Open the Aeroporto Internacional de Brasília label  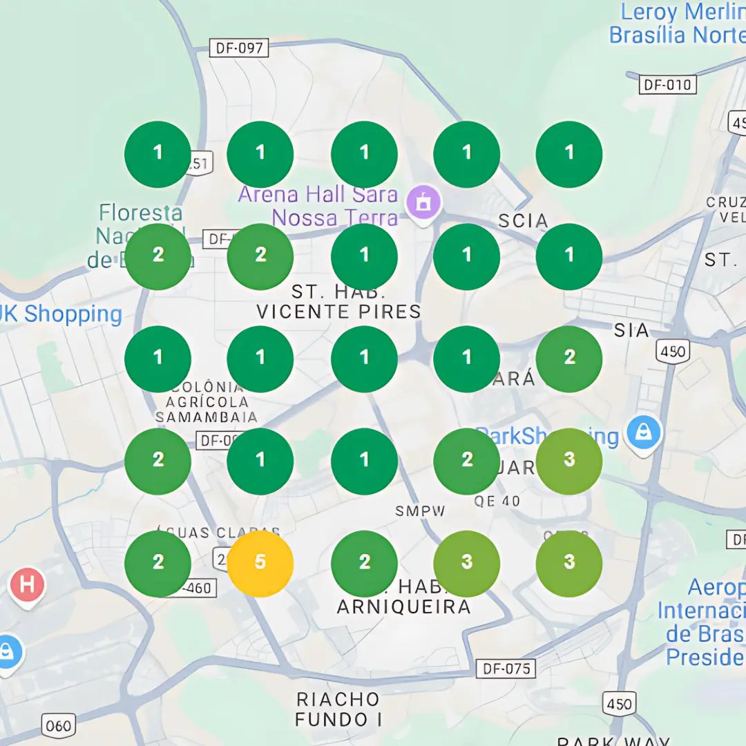[702, 622]
